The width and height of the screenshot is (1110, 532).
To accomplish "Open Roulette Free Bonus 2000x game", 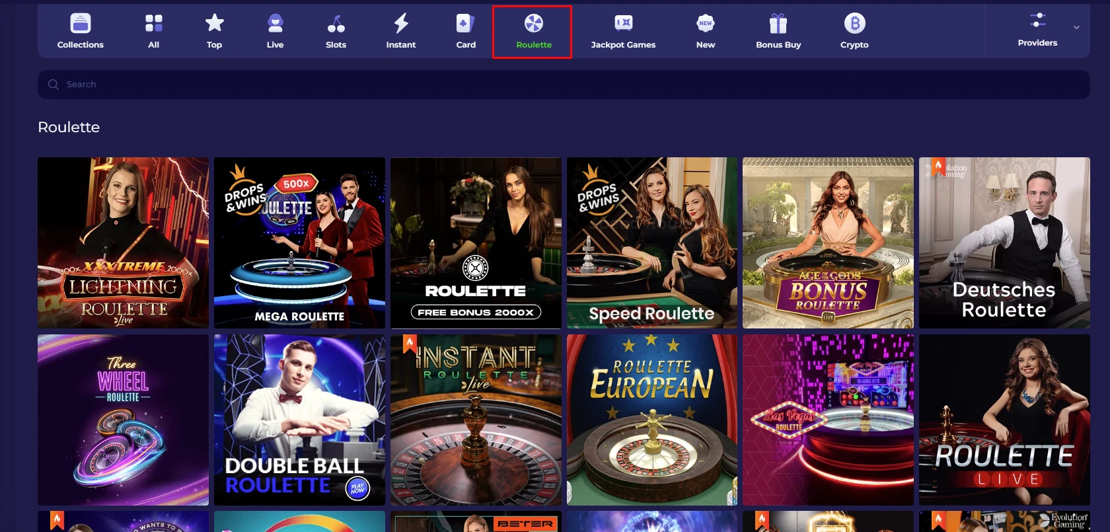I will tap(476, 243).
